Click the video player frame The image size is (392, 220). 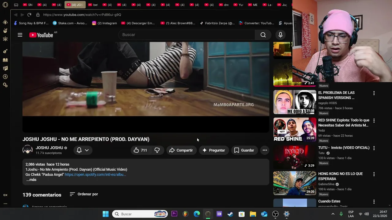pos(146,87)
